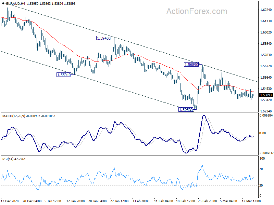Click the 17 Dec 2020 date label
Screen dimensions: 274x205
coord(10,201)
